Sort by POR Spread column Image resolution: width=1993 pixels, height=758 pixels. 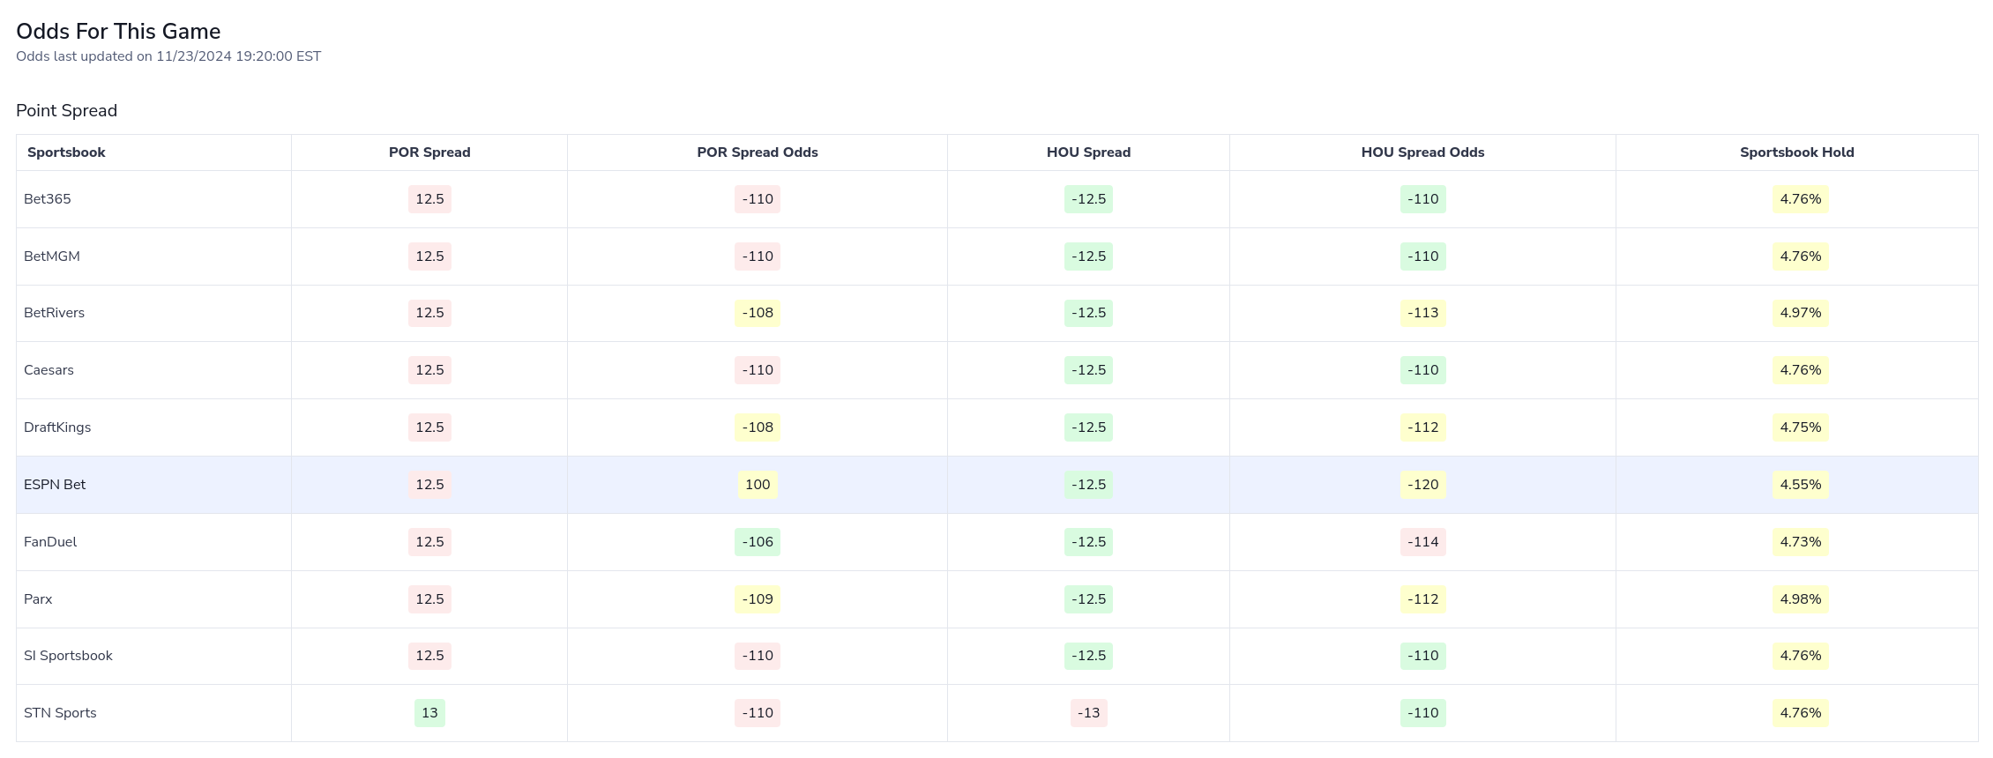click(429, 152)
